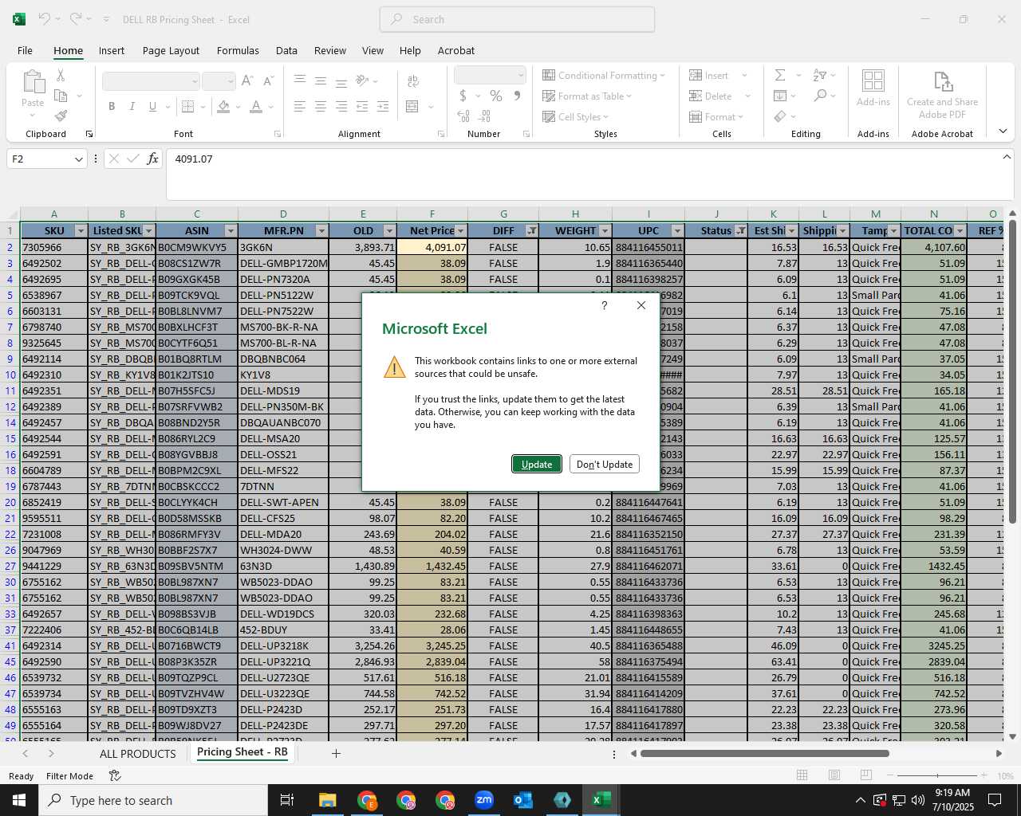Switch to the Acrobat tab
The height and width of the screenshot is (816, 1021).
(x=456, y=50)
